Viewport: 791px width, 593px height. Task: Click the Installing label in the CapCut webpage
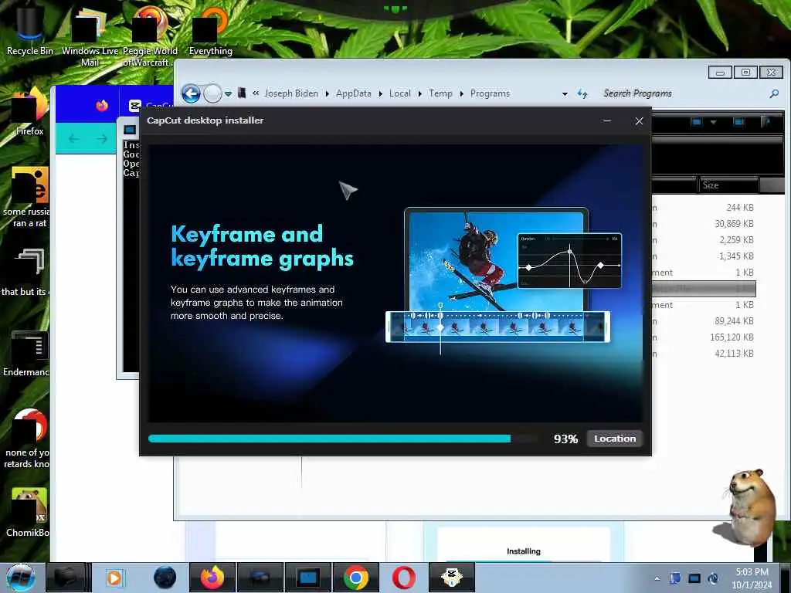click(x=523, y=551)
